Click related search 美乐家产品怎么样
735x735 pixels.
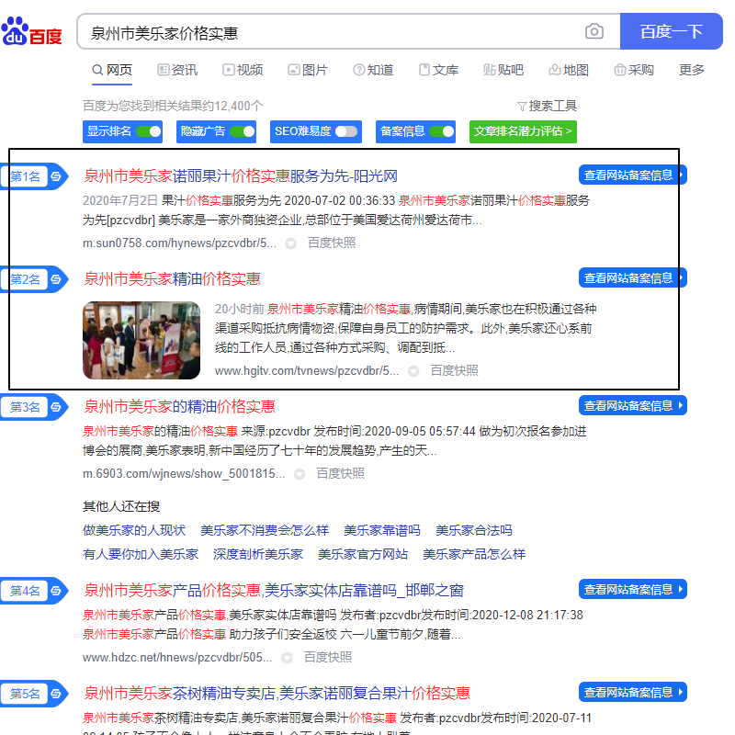tap(474, 554)
